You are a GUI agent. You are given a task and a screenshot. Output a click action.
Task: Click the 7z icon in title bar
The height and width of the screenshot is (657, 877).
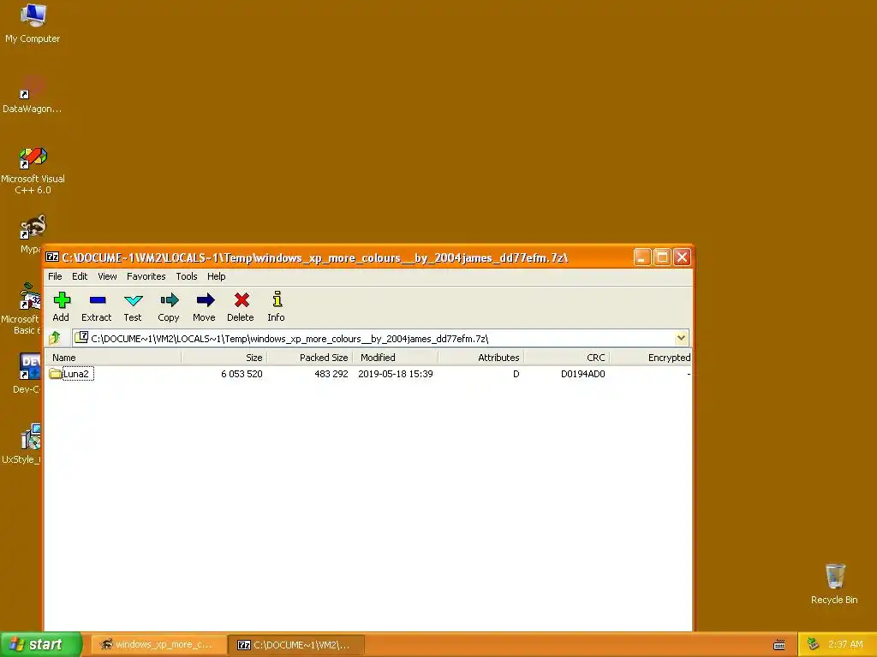point(52,257)
